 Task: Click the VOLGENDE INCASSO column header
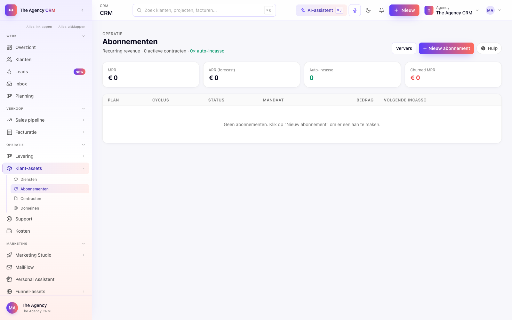pos(405,100)
